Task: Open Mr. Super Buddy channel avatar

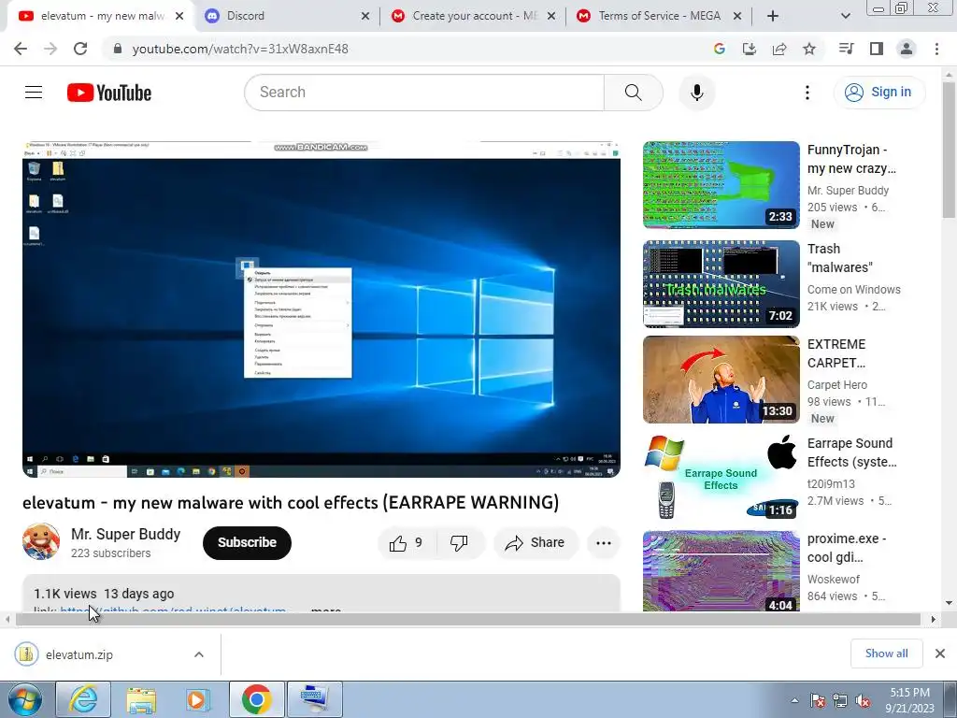Action: [41, 541]
